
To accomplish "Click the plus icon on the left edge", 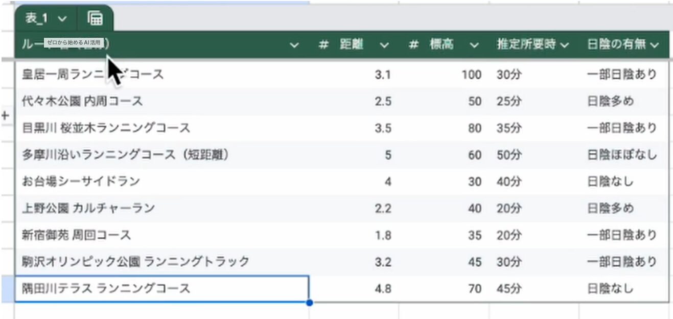I will pyautogui.click(x=6, y=115).
